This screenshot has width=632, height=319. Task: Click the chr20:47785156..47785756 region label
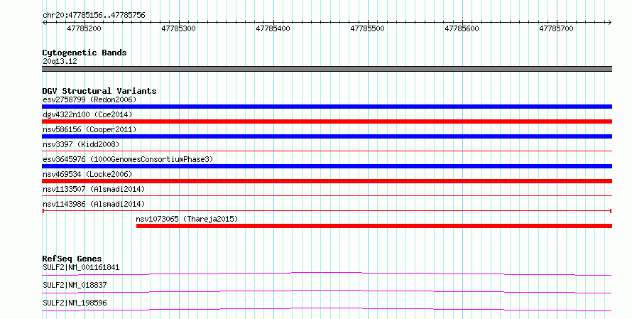pos(94,16)
